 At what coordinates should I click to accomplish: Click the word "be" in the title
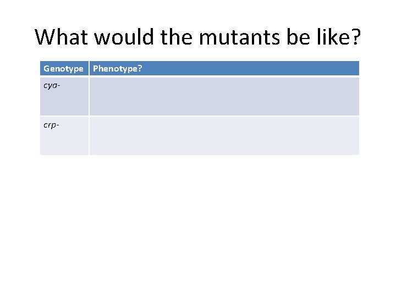click(289, 37)
